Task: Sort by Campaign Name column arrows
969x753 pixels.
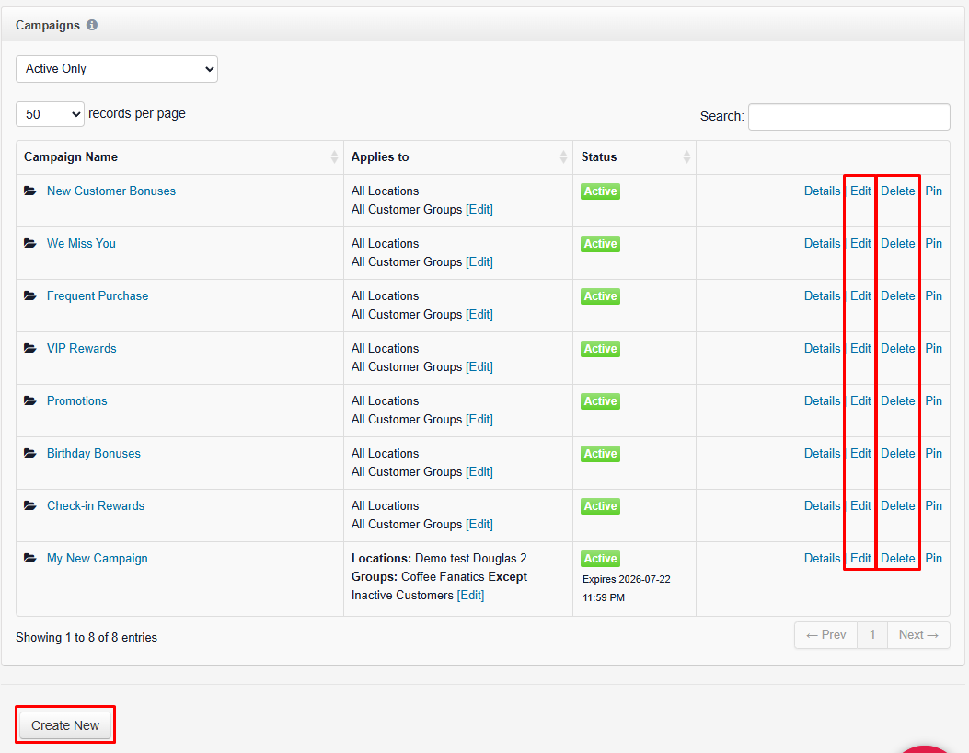Action: pos(334,157)
